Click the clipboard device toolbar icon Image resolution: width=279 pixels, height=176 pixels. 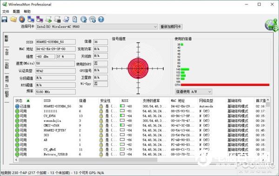click(75, 19)
